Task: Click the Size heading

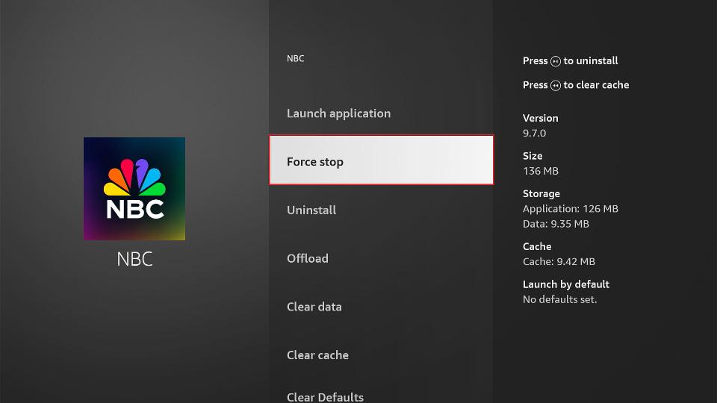Action: [x=533, y=156]
